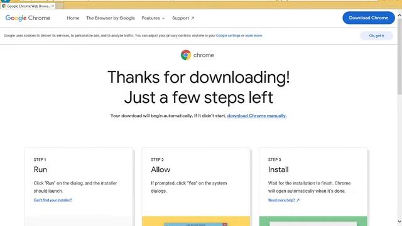Click scrollbar down arrow
This screenshot has height=226, width=402.
point(399,222)
